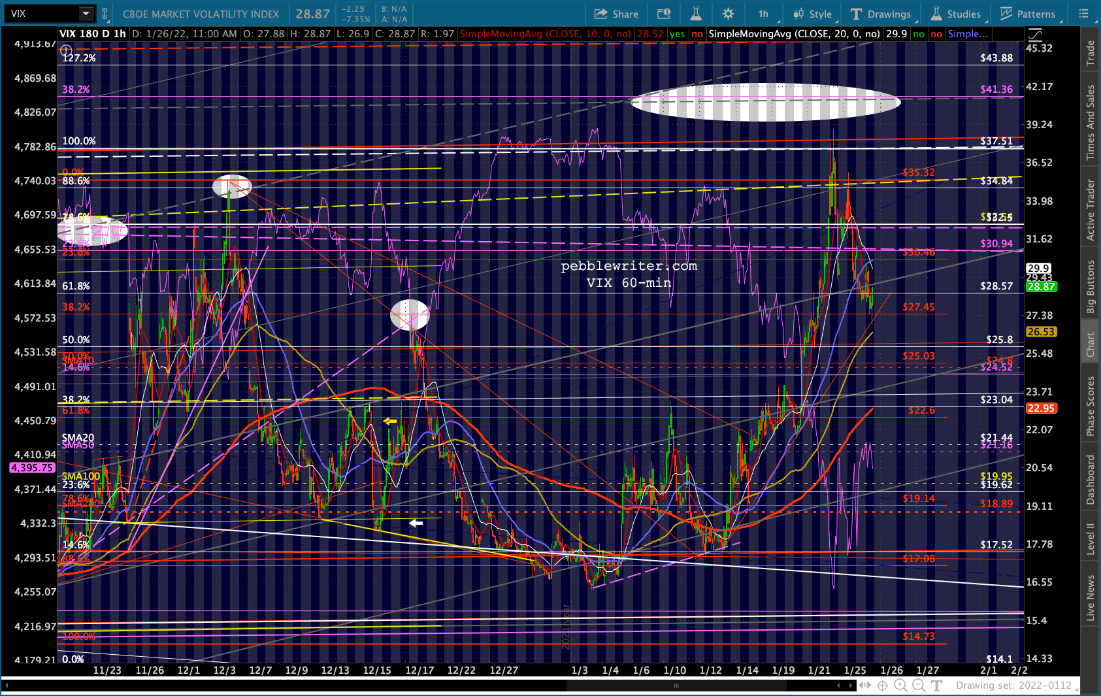Open the VIX symbol dropdown arrow
This screenshot has width=1101, height=696.
tap(86, 14)
